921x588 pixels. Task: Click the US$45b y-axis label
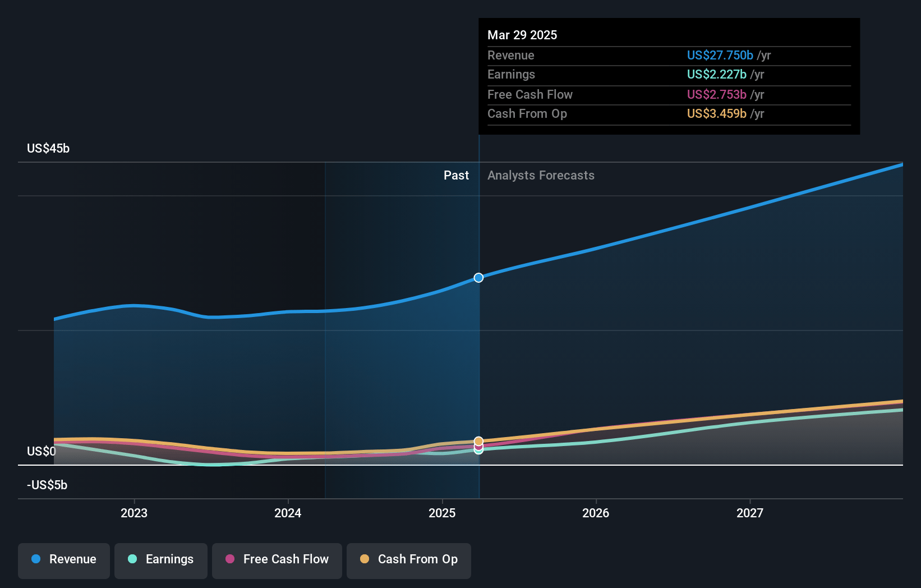click(48, 148)
